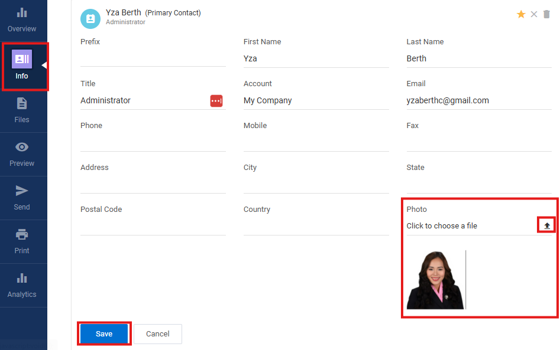
Task: Click into the Prefix input field
Action: pos(153,58)
